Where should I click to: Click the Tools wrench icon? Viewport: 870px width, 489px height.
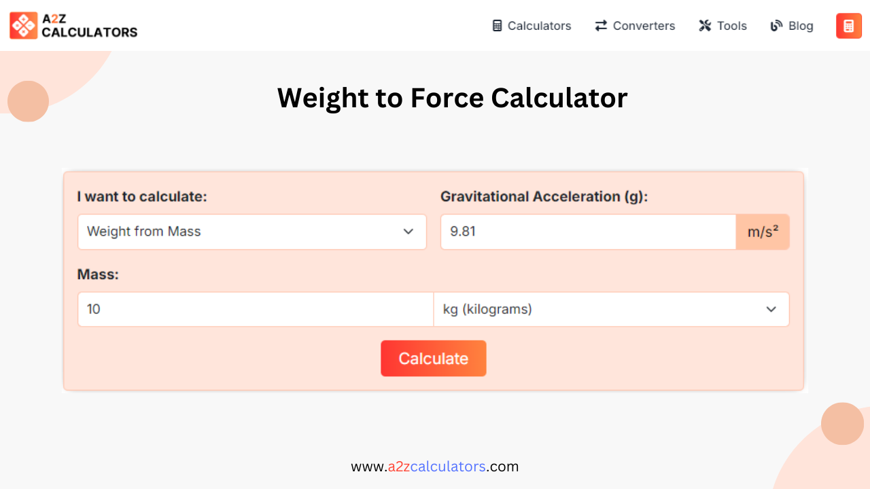click(x=704, y=25)
